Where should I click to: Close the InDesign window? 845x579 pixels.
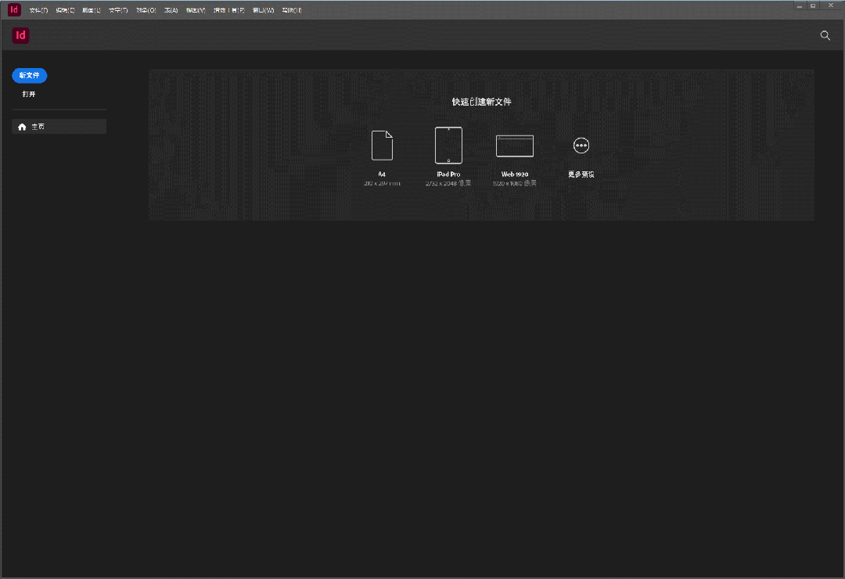(830, 5)
